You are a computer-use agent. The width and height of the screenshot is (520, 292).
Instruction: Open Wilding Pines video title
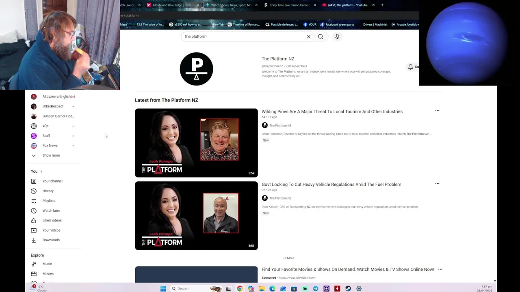click(x=332, y=112)
